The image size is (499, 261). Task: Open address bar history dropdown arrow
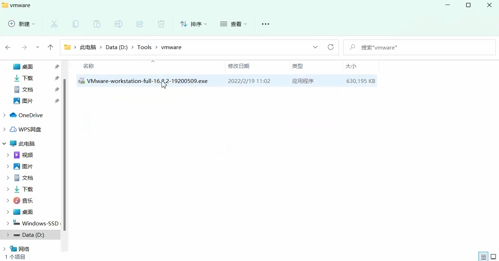coord(315,47)
